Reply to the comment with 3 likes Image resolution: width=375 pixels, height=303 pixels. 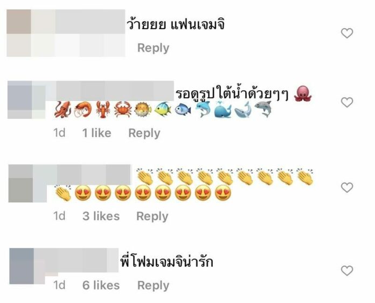coord(152,216)
